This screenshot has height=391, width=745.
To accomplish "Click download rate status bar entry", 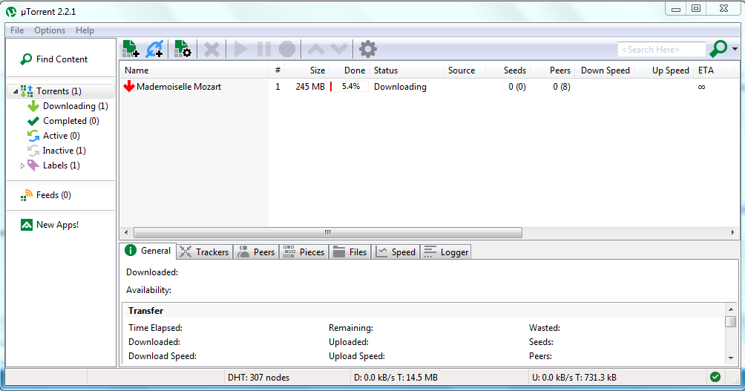I will point(396,377).
